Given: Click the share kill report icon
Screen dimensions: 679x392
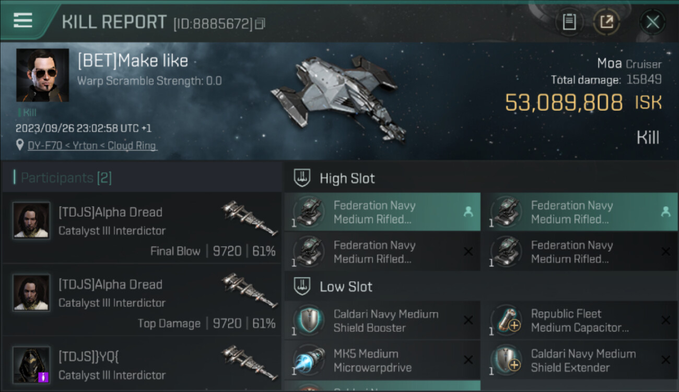Looking at the screenshot, I should [606, 22].
